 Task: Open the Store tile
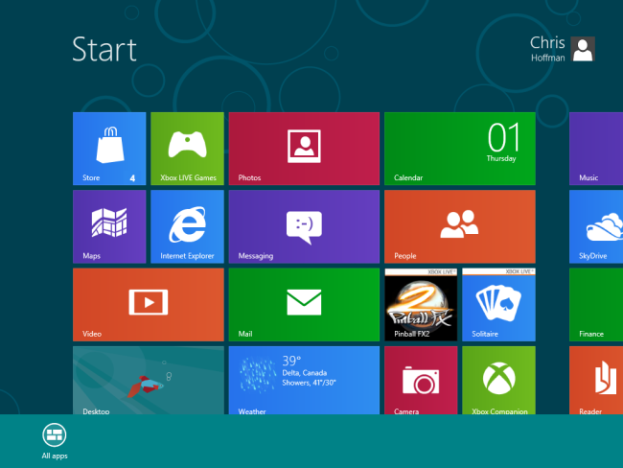click(109, 149)
